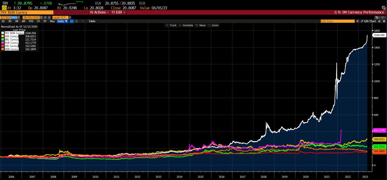Expand the chart type options arrow
This screenshot has height=180, width=387.
pyautogui.click(x=83, y=21)
